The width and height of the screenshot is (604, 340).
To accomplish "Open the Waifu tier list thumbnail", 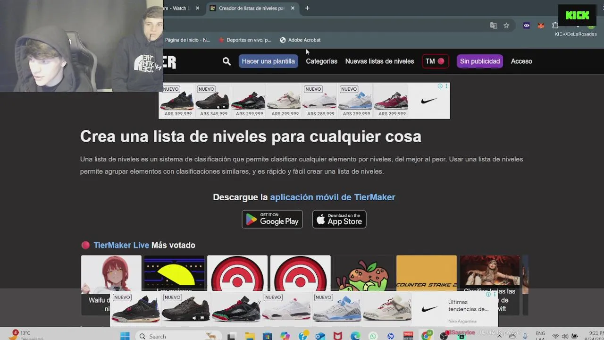I will pyautogui.click(x=111, y=285).
